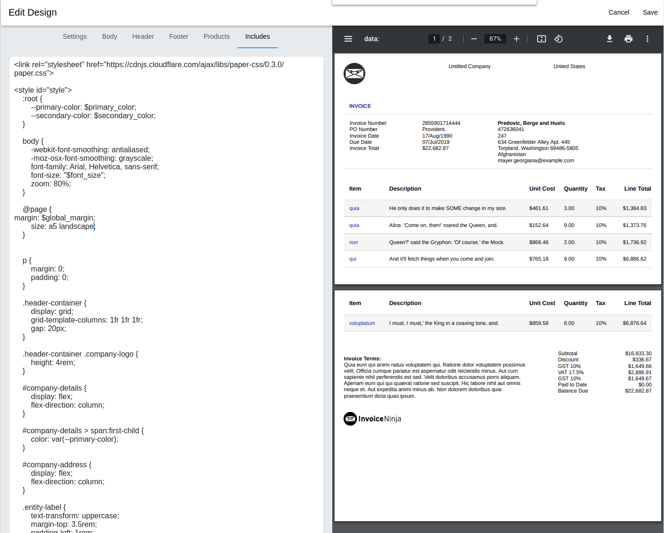Switch to the Header tab

click(x=143, y=36)
